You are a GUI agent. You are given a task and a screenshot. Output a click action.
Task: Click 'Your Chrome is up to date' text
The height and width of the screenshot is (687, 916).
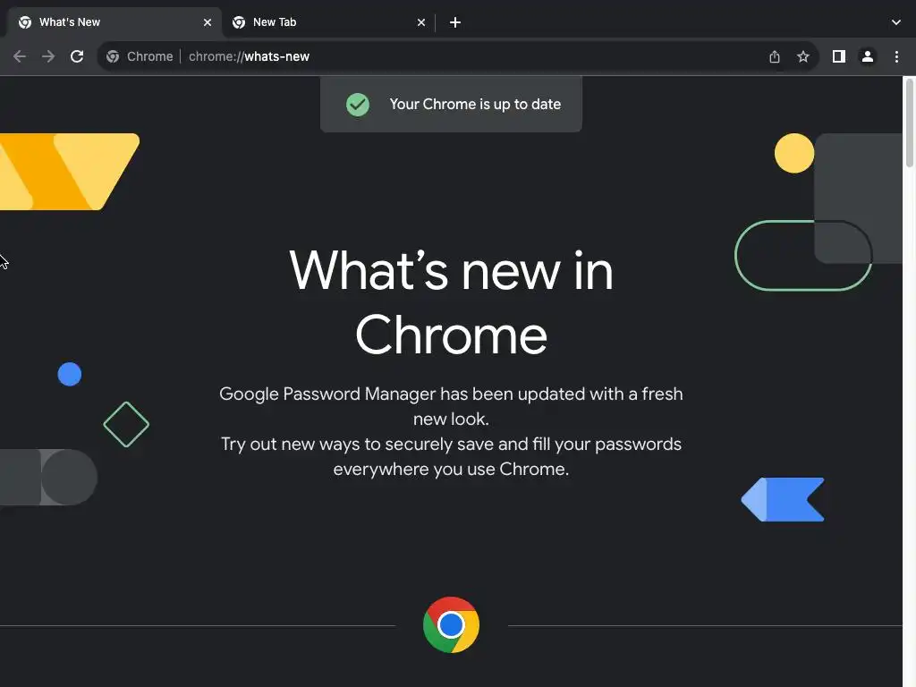point(475,104)
